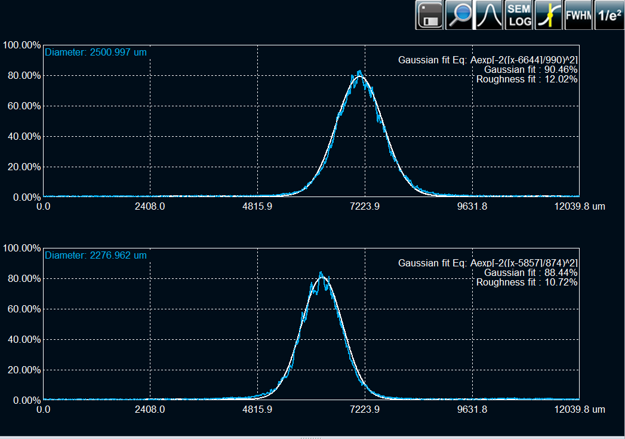Select the yellow cursor marker tool
625x439 pixels.
coord(549,16)
